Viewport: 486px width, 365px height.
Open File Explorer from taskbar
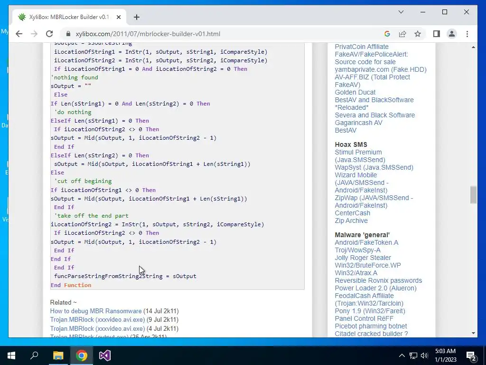[58, 355]
